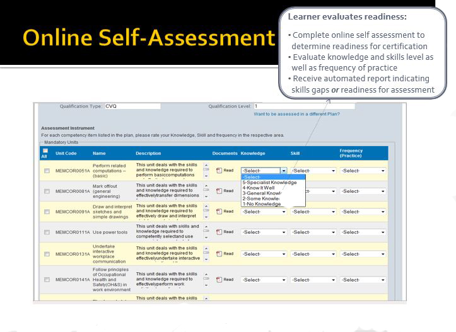Open Frequency dropdown for MEMCOR0081A
Screen dimensions: 456x332
pyautogui.click(x=363, y=191)
